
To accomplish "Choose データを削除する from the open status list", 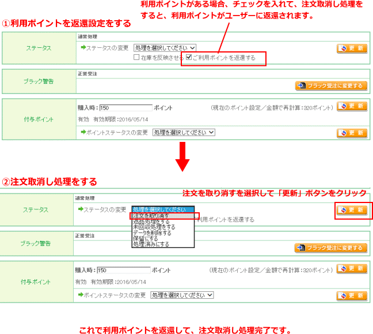I will 163,233.
